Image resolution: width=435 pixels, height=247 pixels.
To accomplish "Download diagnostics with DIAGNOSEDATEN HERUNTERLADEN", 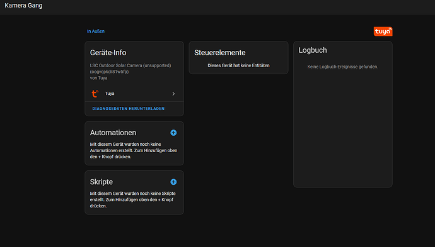I will pos(129,109).
